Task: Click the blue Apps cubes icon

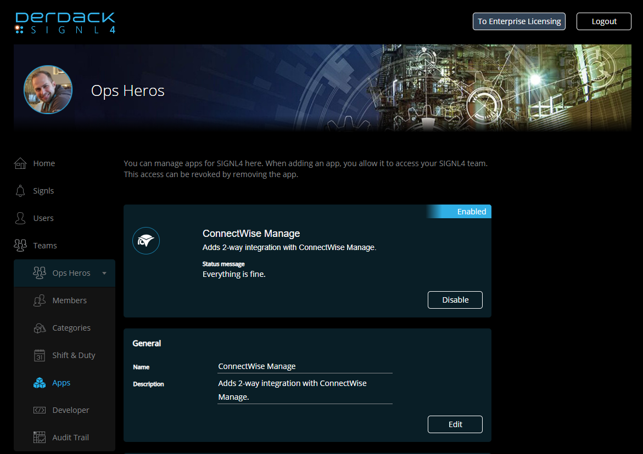Action: 40,383
